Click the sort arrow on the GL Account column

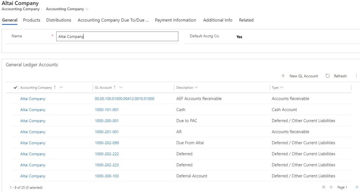pyautogui.click(x=115, y=87)
